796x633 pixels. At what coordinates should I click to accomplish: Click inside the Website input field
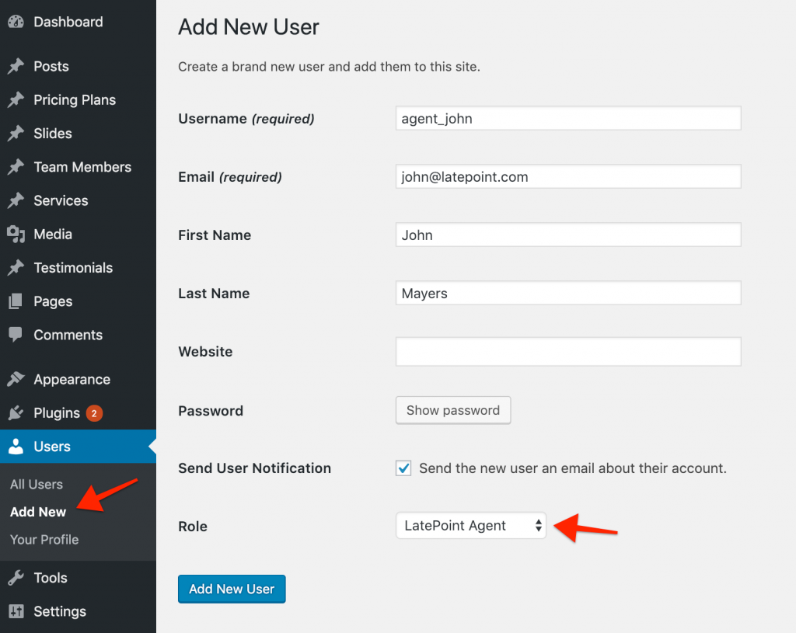tap(568, 351)
